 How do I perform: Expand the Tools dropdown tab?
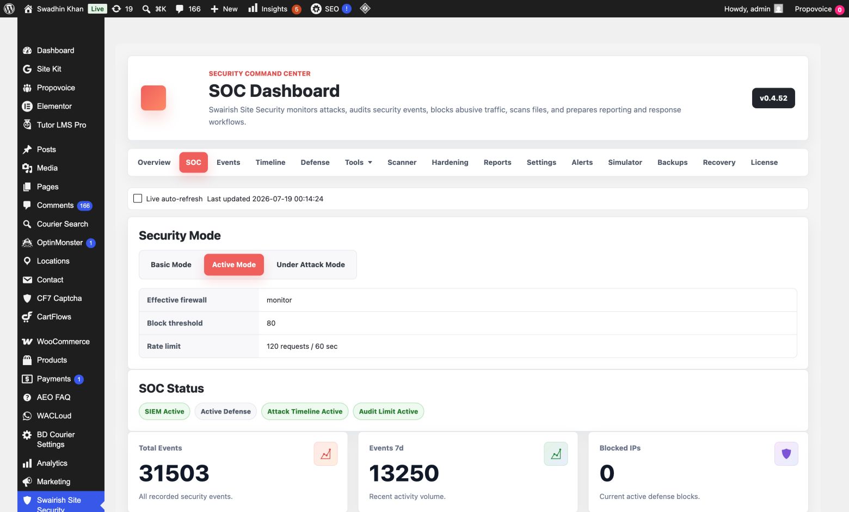(358, 162)
